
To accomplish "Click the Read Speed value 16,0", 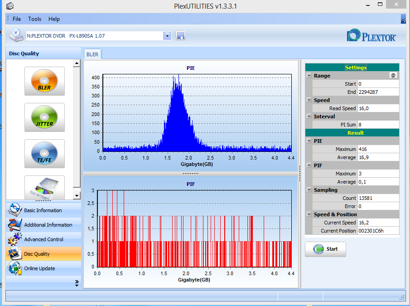I will [x=378, y=108].
